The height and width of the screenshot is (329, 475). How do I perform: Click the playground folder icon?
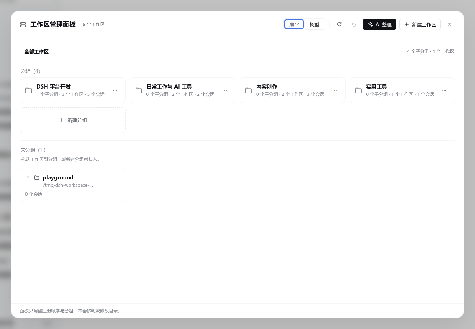point(37,178)
